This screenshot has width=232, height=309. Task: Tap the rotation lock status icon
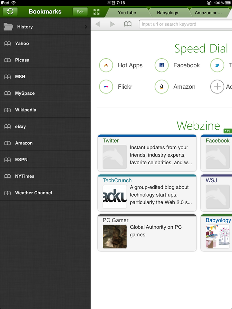[x=209, y=3]
